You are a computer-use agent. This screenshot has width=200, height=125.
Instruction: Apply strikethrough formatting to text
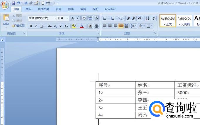click(50, 26)
